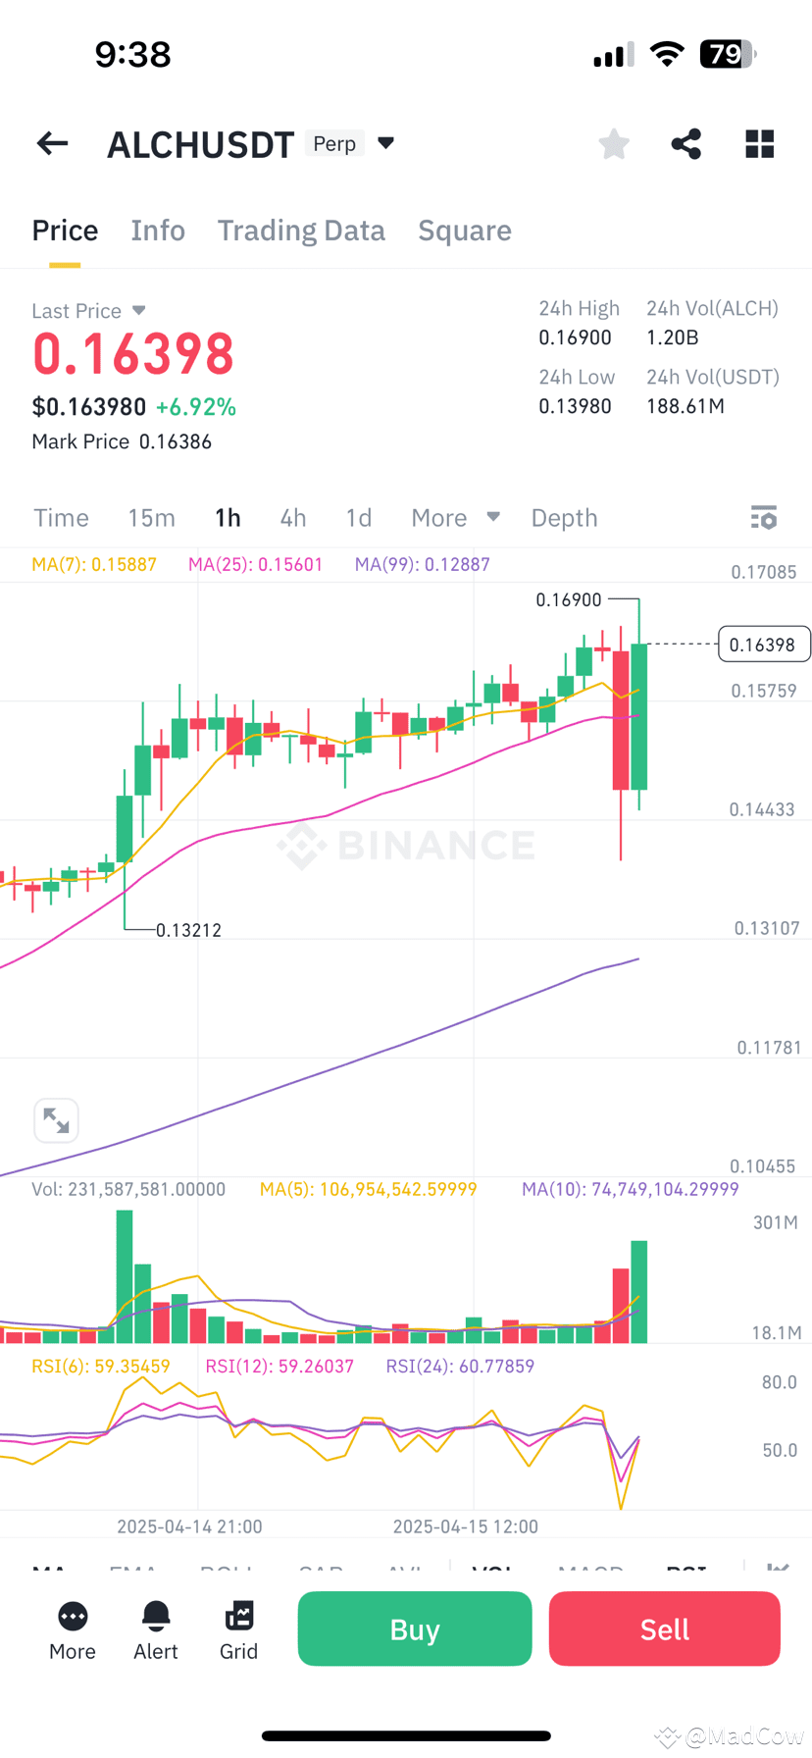Switch the chart to Depth view
This screenshot has width=812, height=1758.
coord(564,517)
